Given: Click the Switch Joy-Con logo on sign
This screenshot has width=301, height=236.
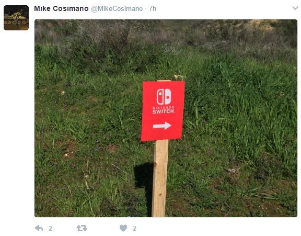Looking at the screenshot, I should pyautogui.click(x=164, y=96).
